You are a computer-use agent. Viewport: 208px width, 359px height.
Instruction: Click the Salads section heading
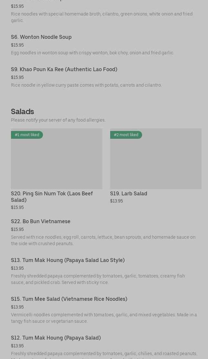[x=23, y=112]
